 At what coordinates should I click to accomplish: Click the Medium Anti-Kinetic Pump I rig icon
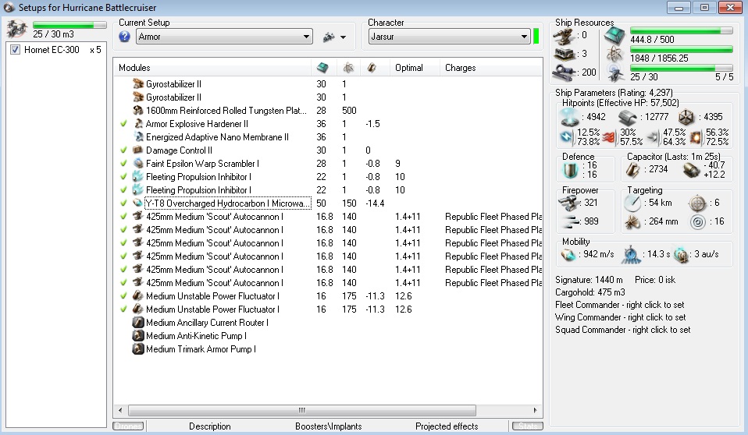click(138, 336)
